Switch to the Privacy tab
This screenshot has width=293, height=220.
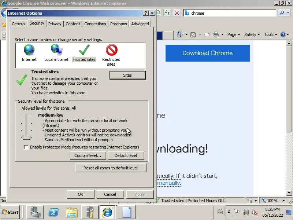click(55, 24)
